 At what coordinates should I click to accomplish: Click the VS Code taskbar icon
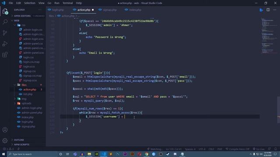point(104,154)
